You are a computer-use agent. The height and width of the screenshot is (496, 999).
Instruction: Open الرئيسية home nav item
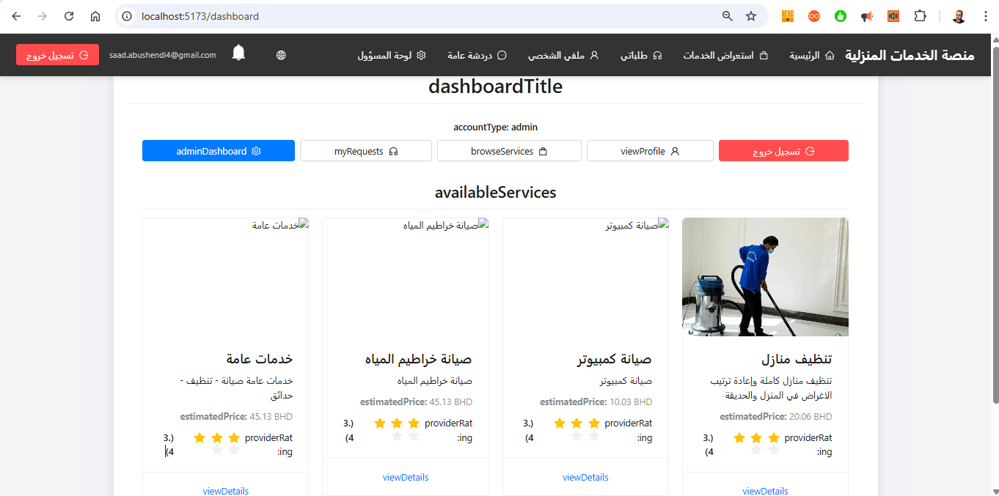tap(812, 55)
